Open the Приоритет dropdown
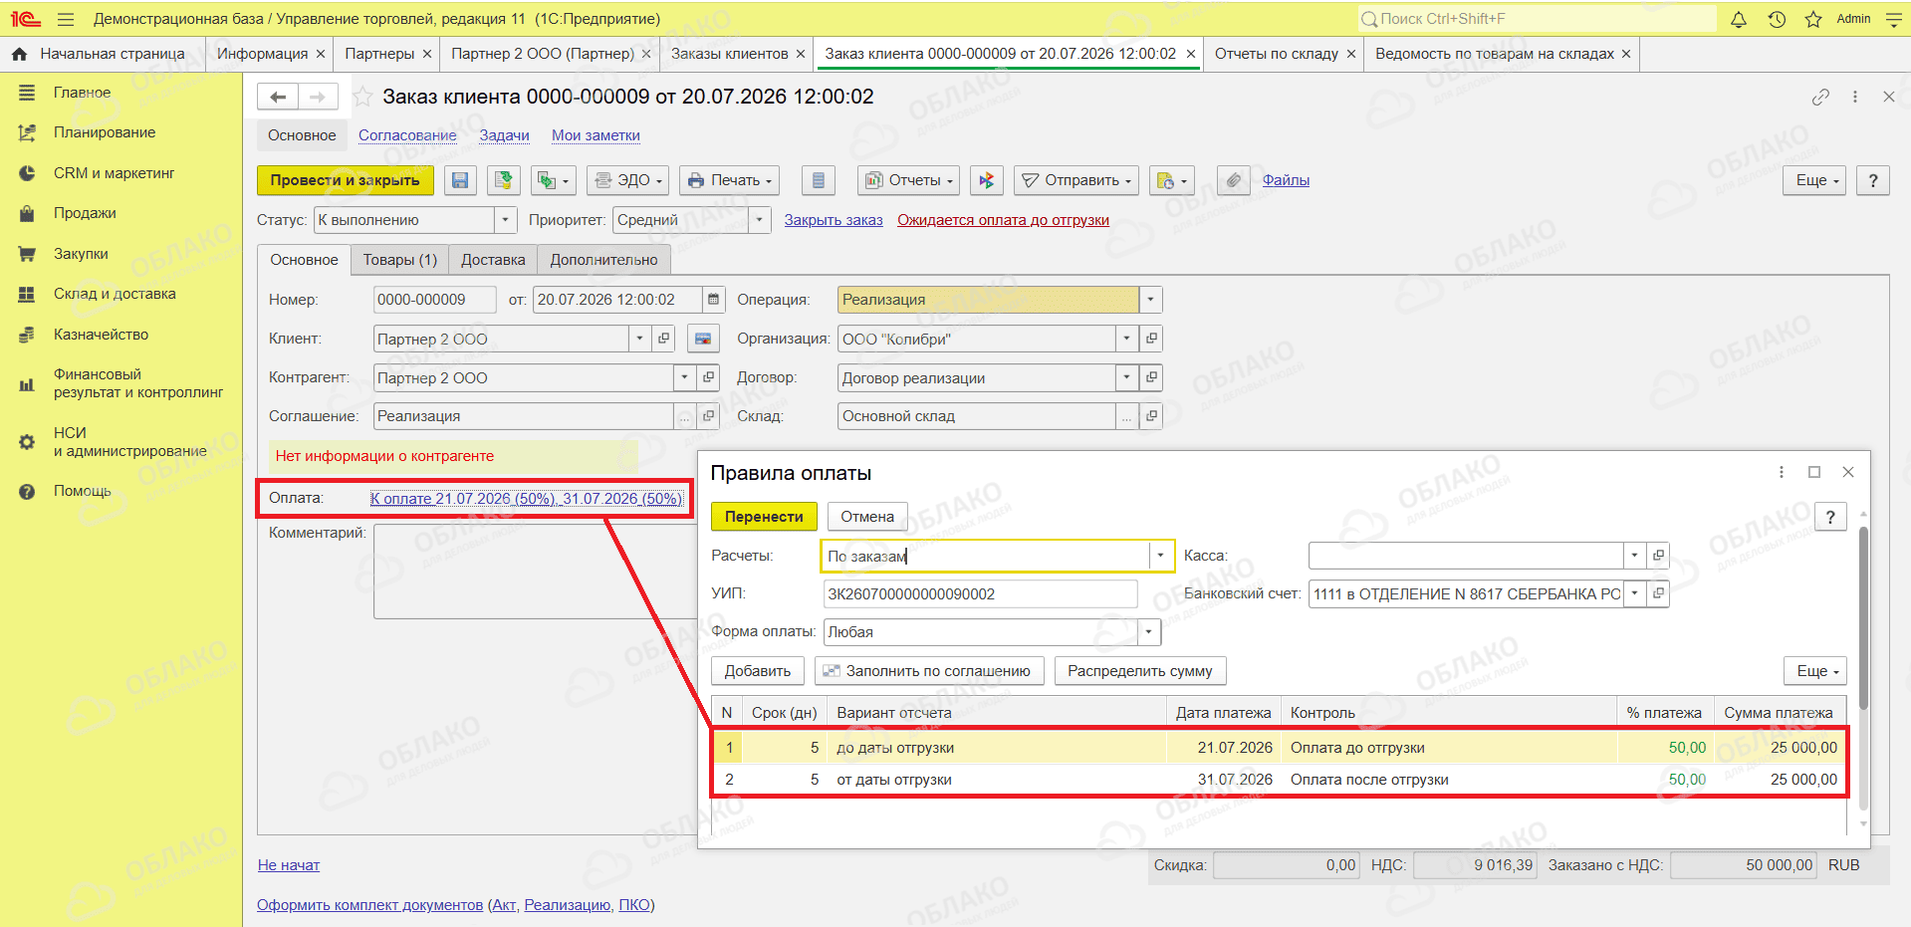Screen dimensions: 1911x927 point(761,220)
